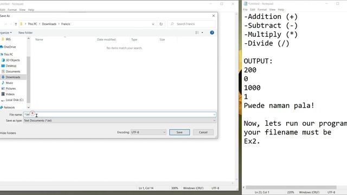Viewport: 347px width, 195px height.
Task: Click Francis in the address breadcrumb
Action: pos(66,24)
